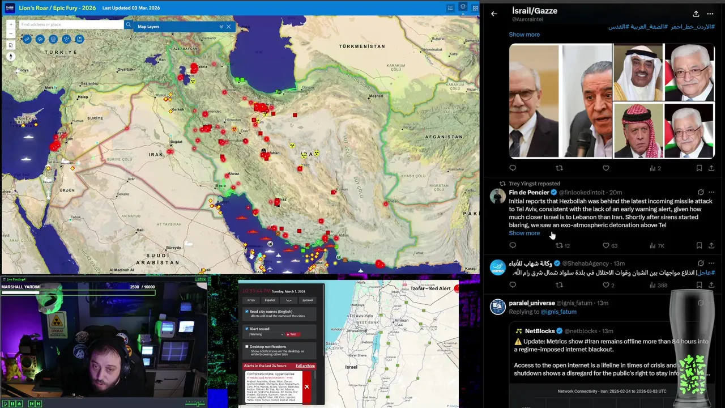The width and height of the screenshot is (725, 408).
Task: Open Full archive of alerts
Action: 305,366
